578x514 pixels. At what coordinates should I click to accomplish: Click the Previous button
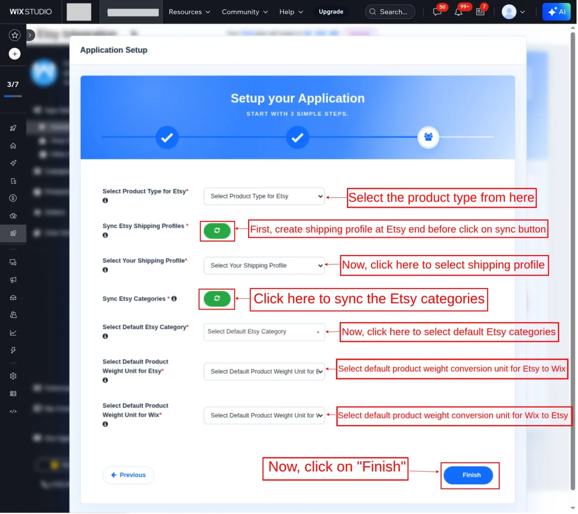tap(128, 475)
